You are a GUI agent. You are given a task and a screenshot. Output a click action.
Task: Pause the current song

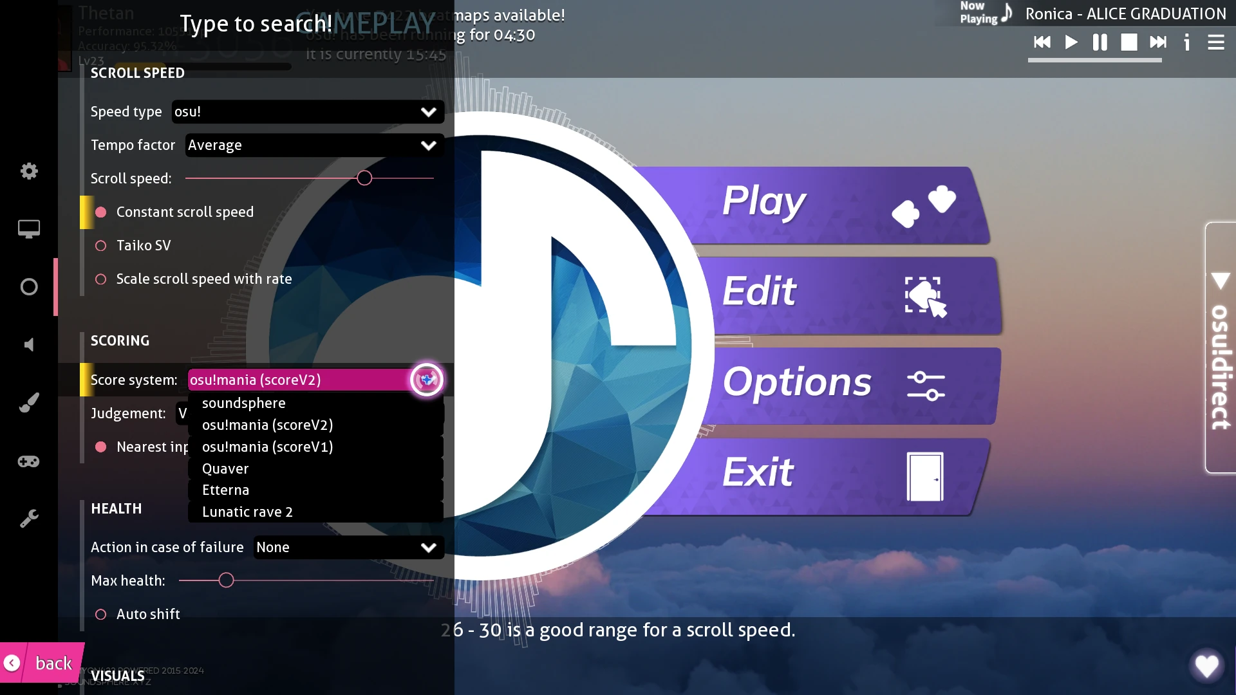[1100, 42]
